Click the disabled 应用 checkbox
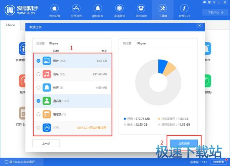The image size is (230, 166). tap(38, 128)
